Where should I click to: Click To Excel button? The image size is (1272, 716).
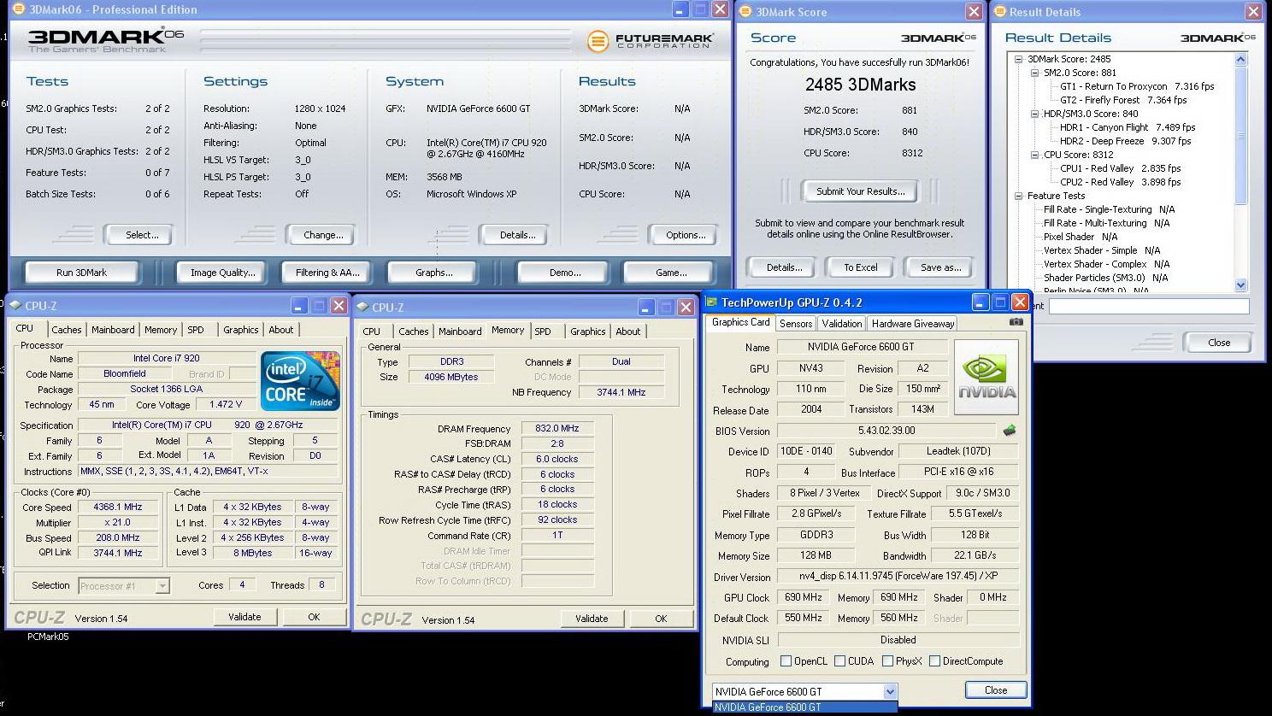tap(861, 267)
